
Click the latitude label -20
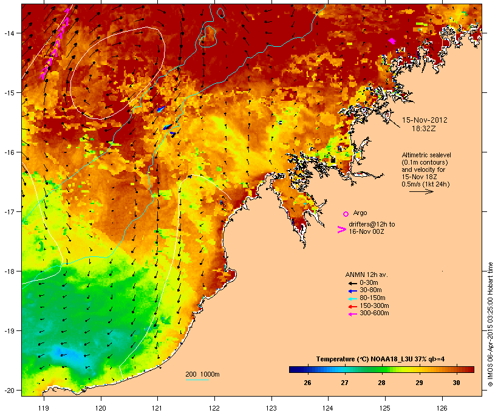pos(9,390)
